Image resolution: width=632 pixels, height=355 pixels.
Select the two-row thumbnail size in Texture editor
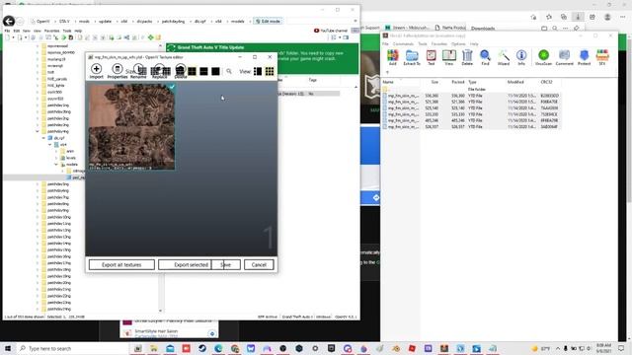204,71
